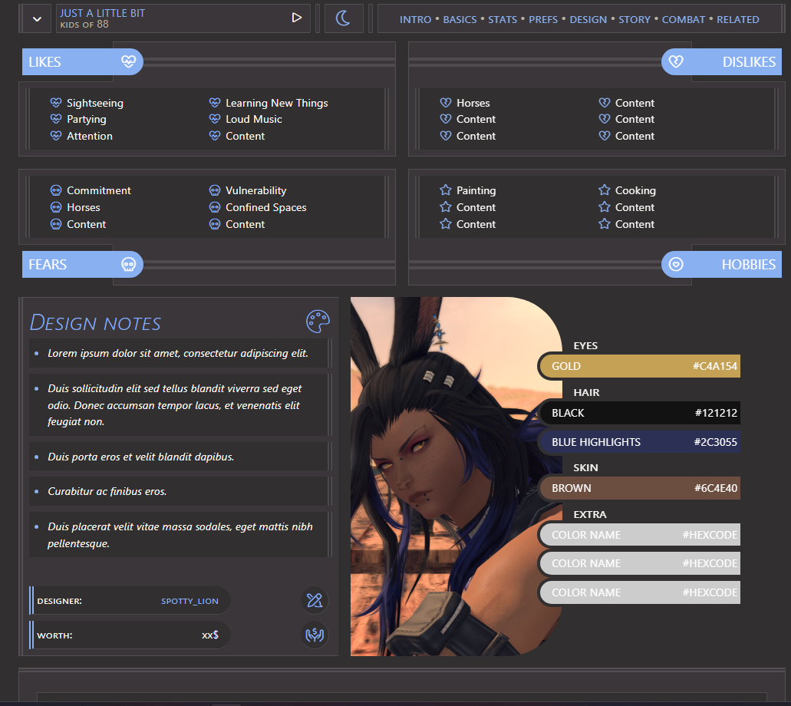Screen dimensions: 791x706
Task: Expand the music player dropdown chevron
Action: click(x=36, y=18)
